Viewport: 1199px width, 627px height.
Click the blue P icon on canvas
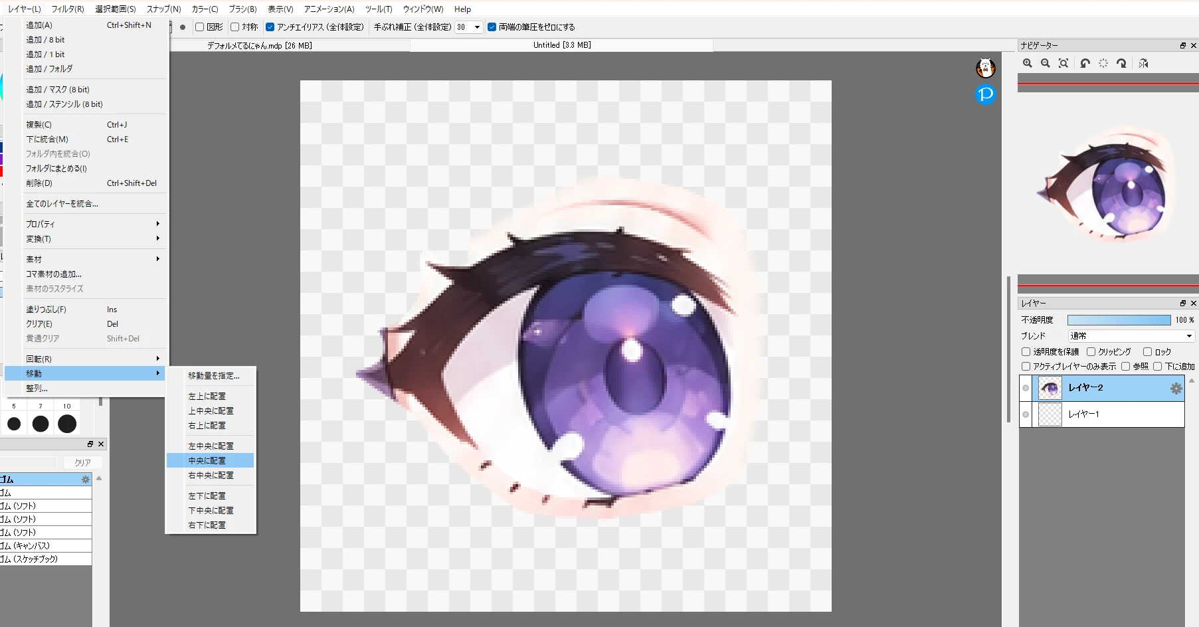point(986,94)
